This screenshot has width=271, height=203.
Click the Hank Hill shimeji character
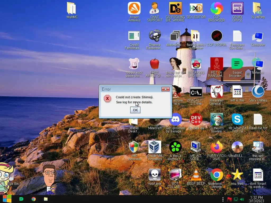[49, 179]
